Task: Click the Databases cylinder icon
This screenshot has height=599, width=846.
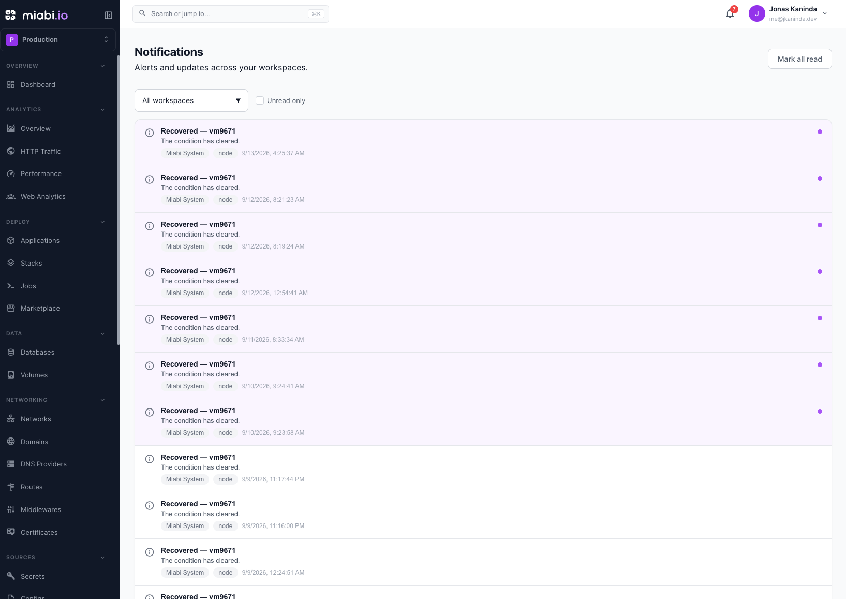Action: (x=11, y=352)
